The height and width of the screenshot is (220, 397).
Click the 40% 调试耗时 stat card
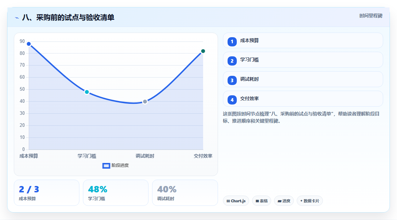pyautogui.click(x=185, y=193)
